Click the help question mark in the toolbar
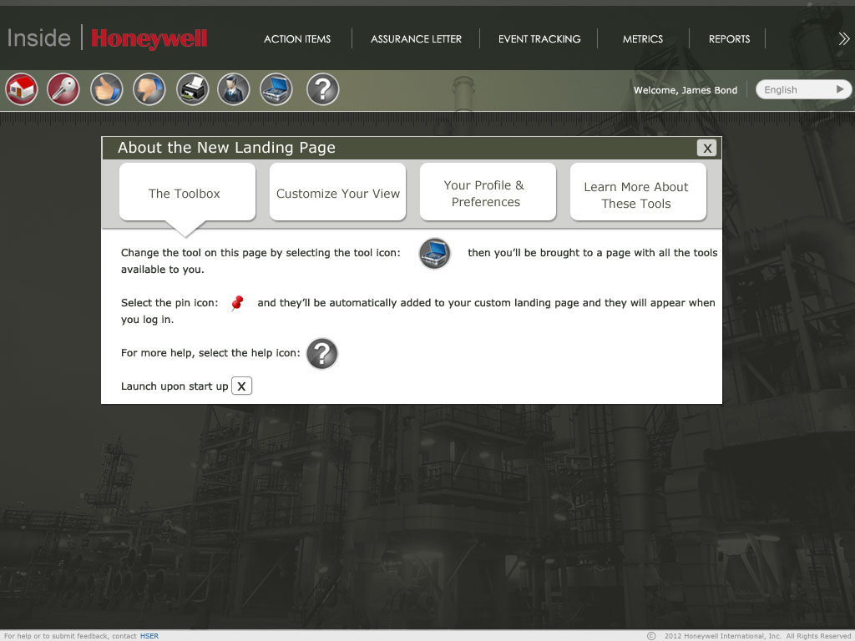This screenshot has width=855, height=641. coord(322,89)
